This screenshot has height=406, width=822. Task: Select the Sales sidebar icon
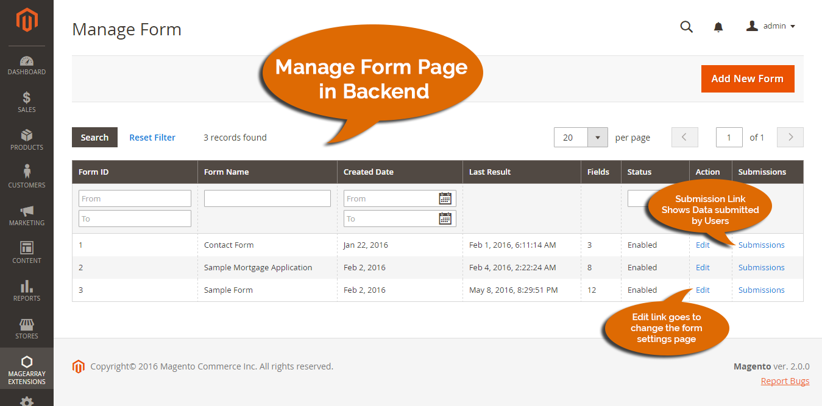[26, 103]
